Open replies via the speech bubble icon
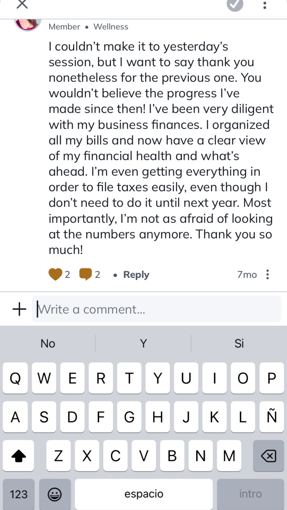This screenshot has width=287, height=510. 86,274
